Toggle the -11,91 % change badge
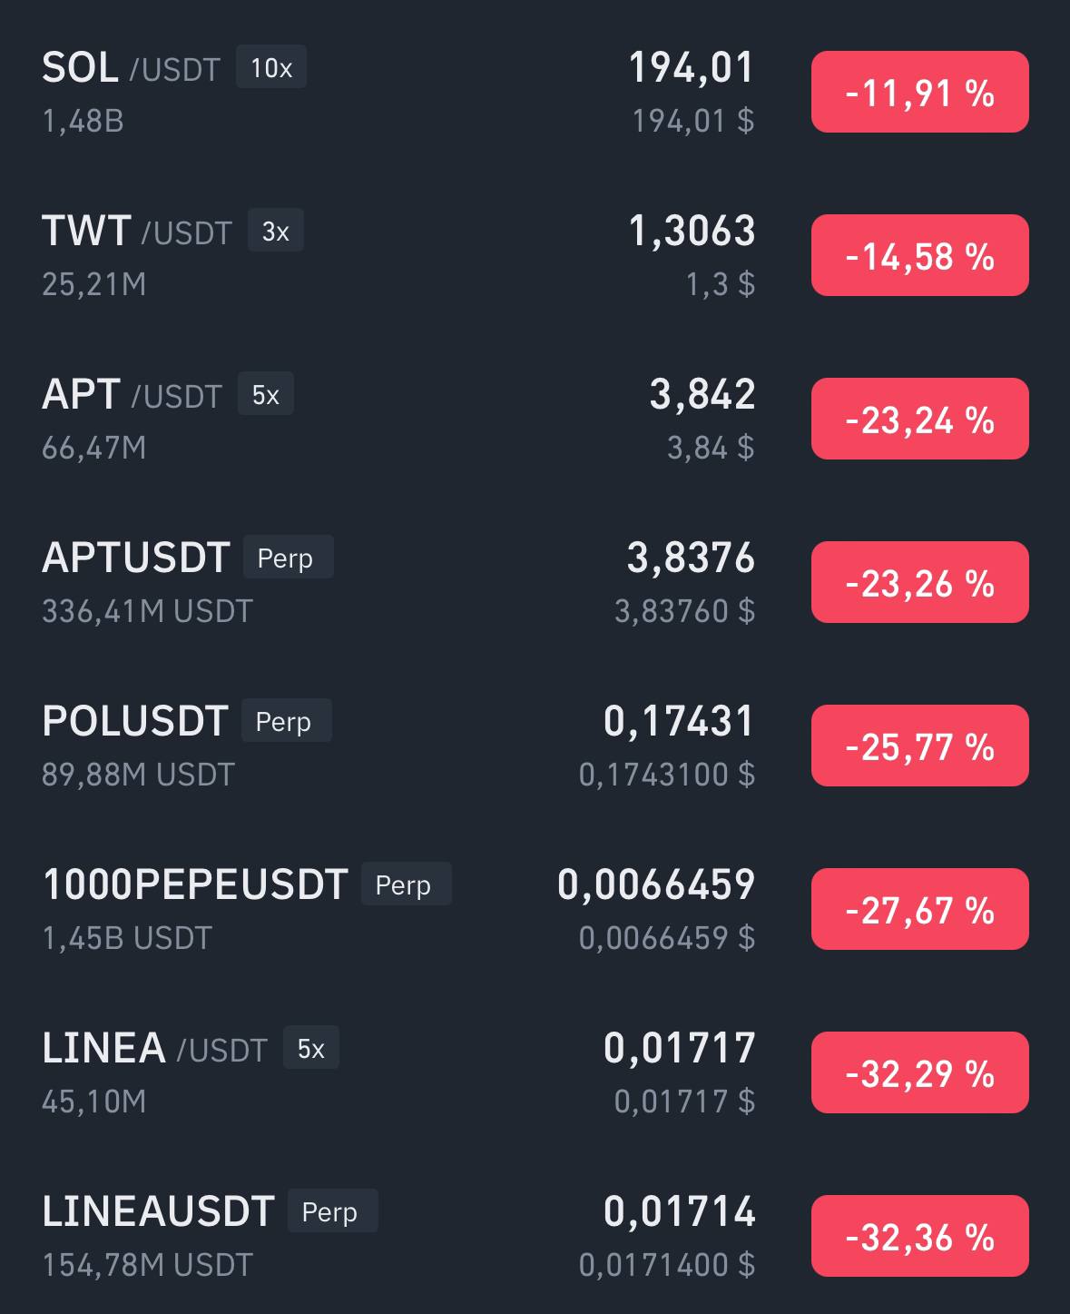 (919, 92)
